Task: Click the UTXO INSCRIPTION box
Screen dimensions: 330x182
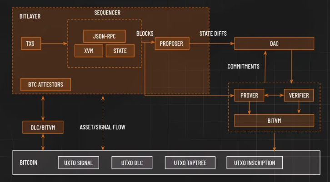Action: 254,163
